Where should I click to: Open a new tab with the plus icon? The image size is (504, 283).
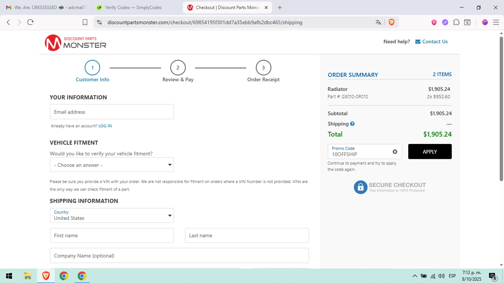point(280,7)
